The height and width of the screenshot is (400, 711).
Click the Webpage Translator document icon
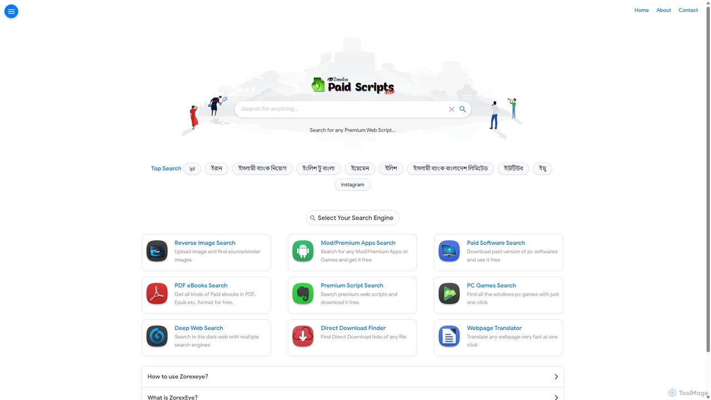(449, 336)
